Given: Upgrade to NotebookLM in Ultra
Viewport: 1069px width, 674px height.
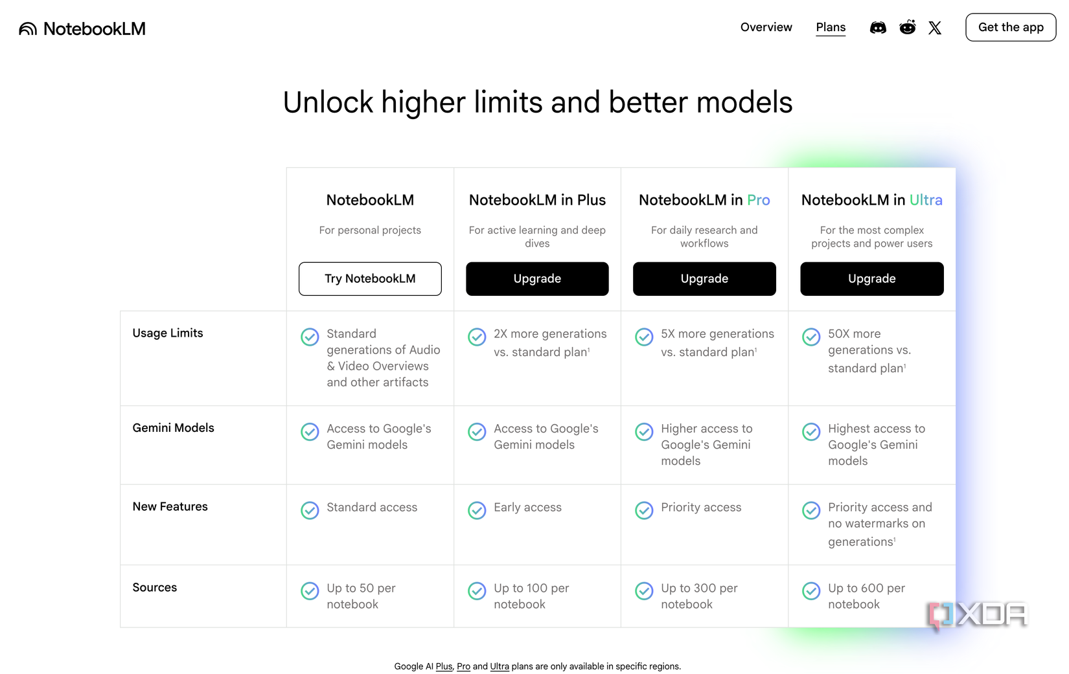Looking at the screenshot, I should (x=872, y=279).
